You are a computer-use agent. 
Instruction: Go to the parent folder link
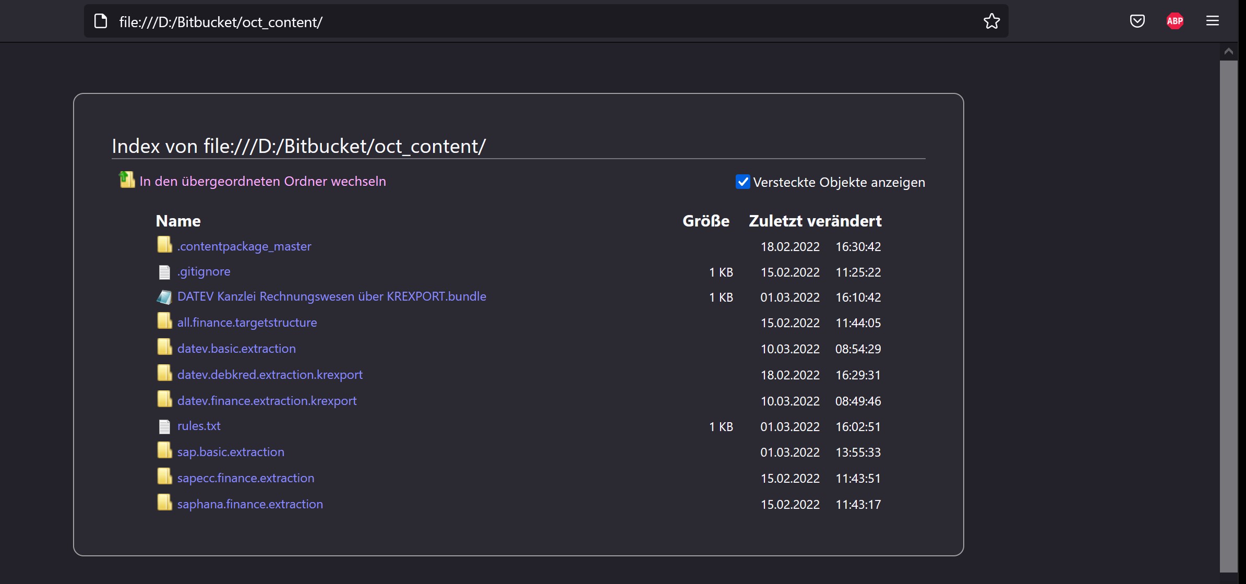[262, 181]
